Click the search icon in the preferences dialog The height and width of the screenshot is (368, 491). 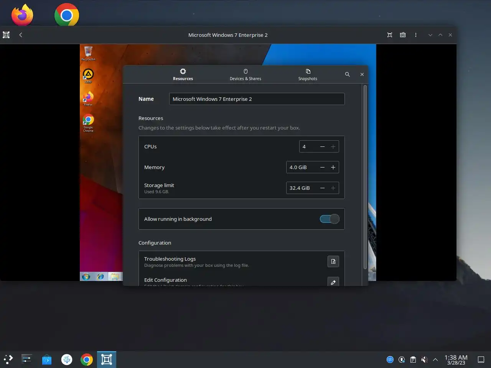point(348,74)
